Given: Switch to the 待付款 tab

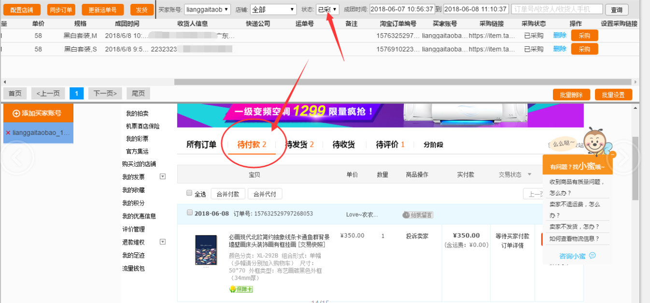Looking at the screenshot, I should 252,145.
